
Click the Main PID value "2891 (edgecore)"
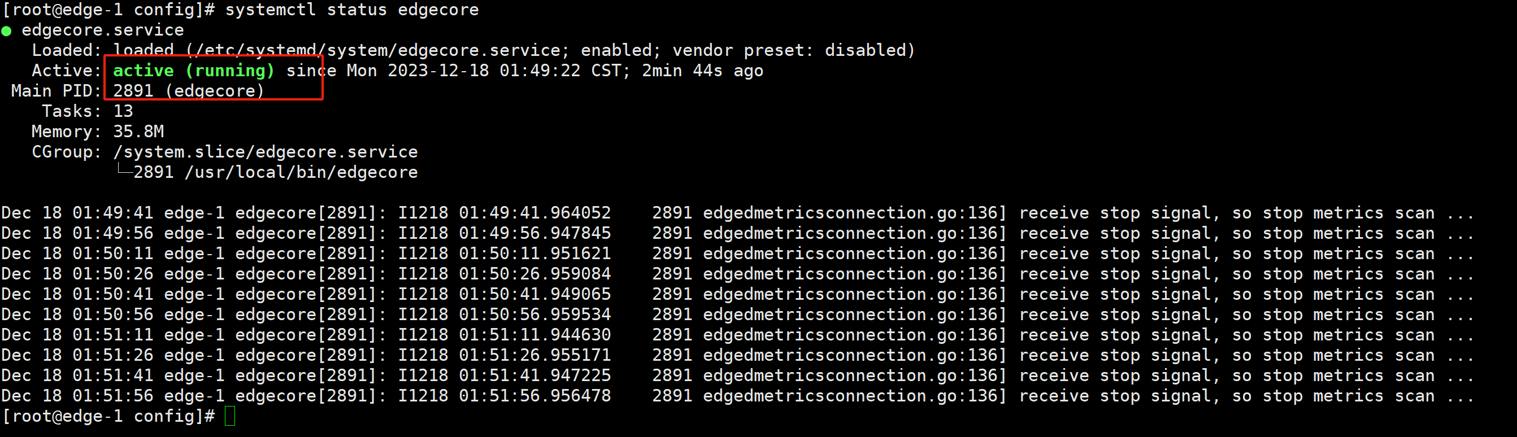tap(189, 91)
